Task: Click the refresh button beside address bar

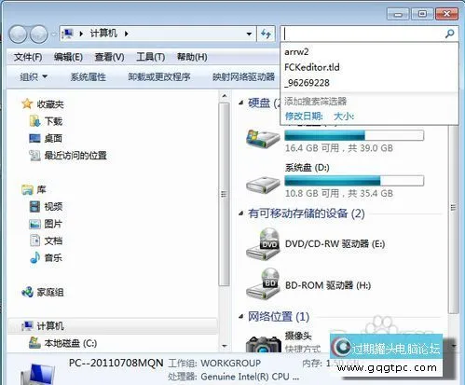Action: pos(266,34)
